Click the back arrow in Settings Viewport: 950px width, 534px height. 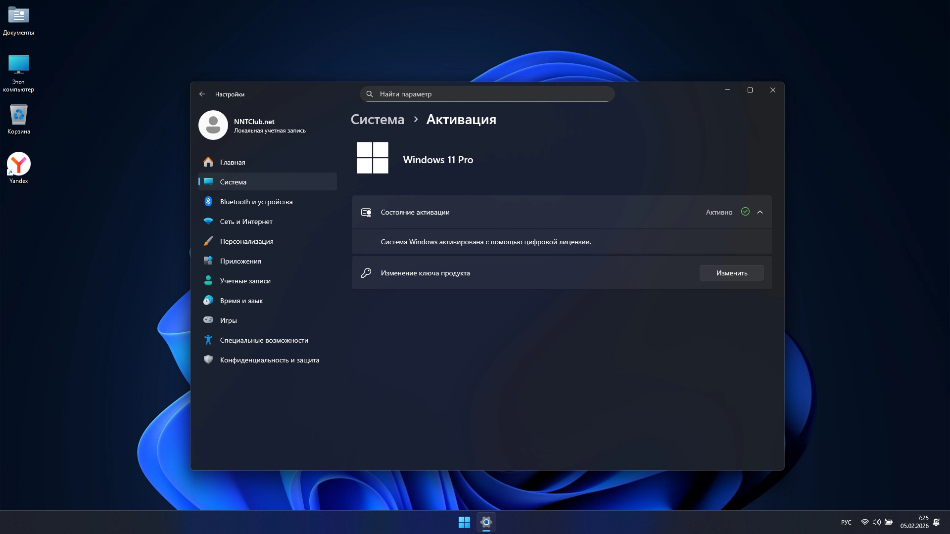tap(202, 94)
